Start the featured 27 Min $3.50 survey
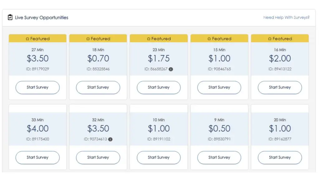319x179 pixels. (37, 87)
